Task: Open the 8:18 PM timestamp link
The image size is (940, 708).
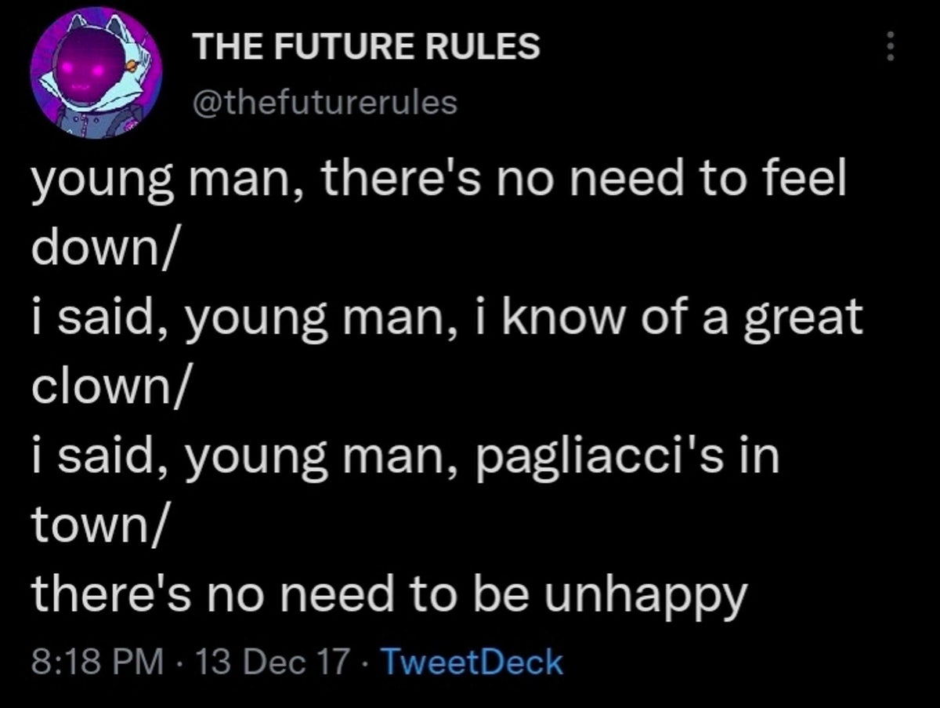Action: click(97, 663)
